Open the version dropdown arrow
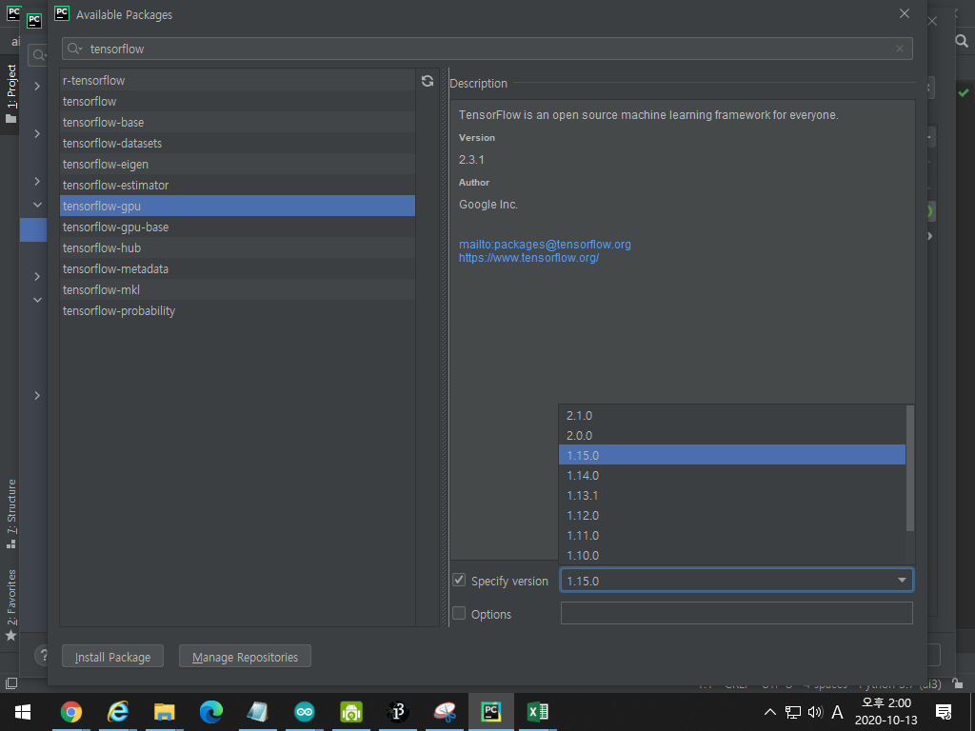This screenshot has width=975, height=731. tap(902, 580)
